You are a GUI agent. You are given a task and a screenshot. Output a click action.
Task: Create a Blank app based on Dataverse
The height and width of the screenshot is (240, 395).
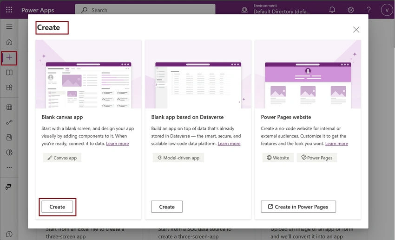point(167,207)
